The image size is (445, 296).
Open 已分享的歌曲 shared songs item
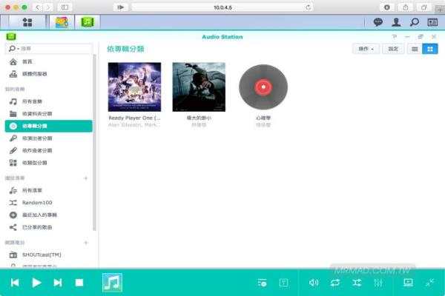point(48,227)
